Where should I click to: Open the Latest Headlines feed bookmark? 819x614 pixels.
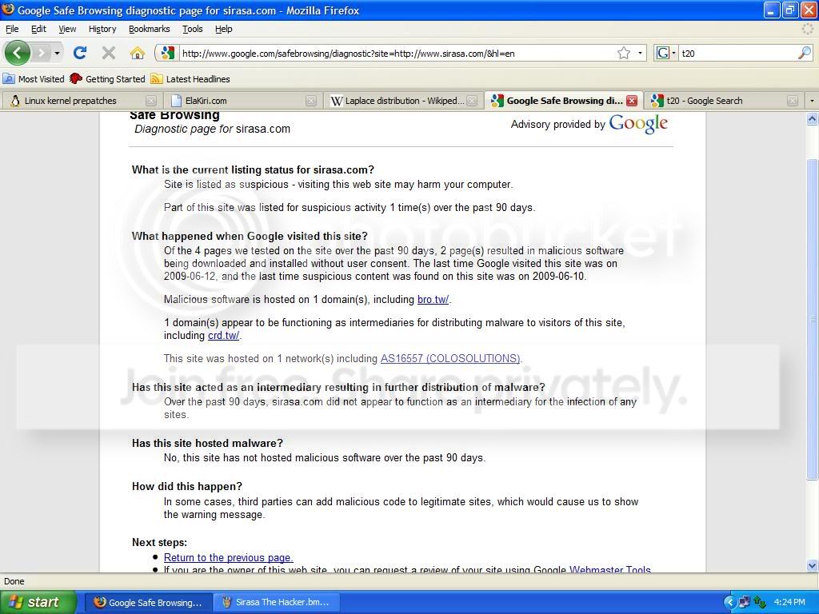point(190,79)
